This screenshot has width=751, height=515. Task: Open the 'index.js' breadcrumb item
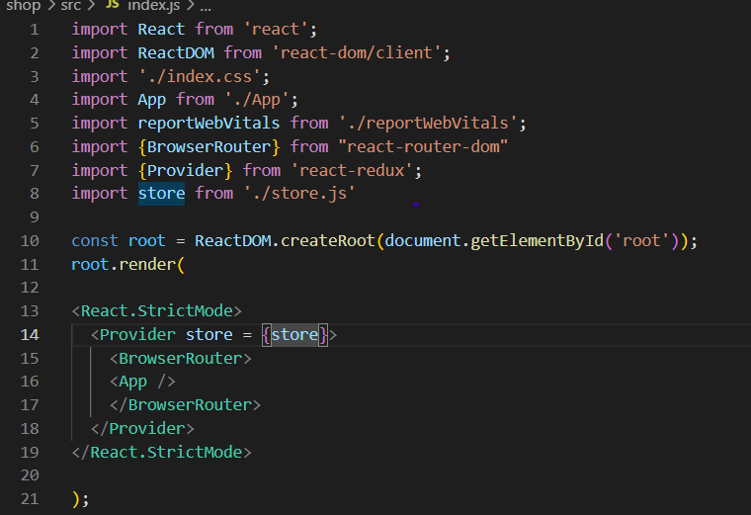coord(153,6)
